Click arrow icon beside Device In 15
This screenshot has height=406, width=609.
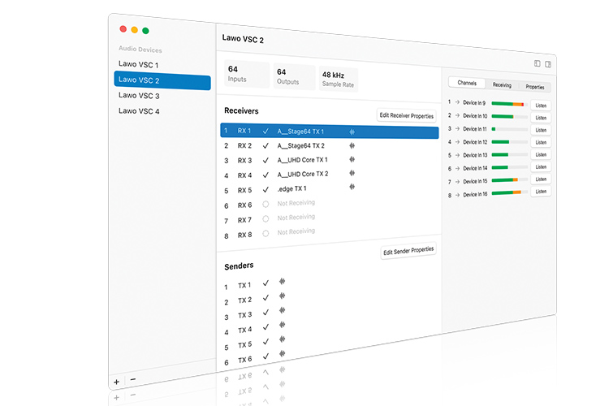457,181
